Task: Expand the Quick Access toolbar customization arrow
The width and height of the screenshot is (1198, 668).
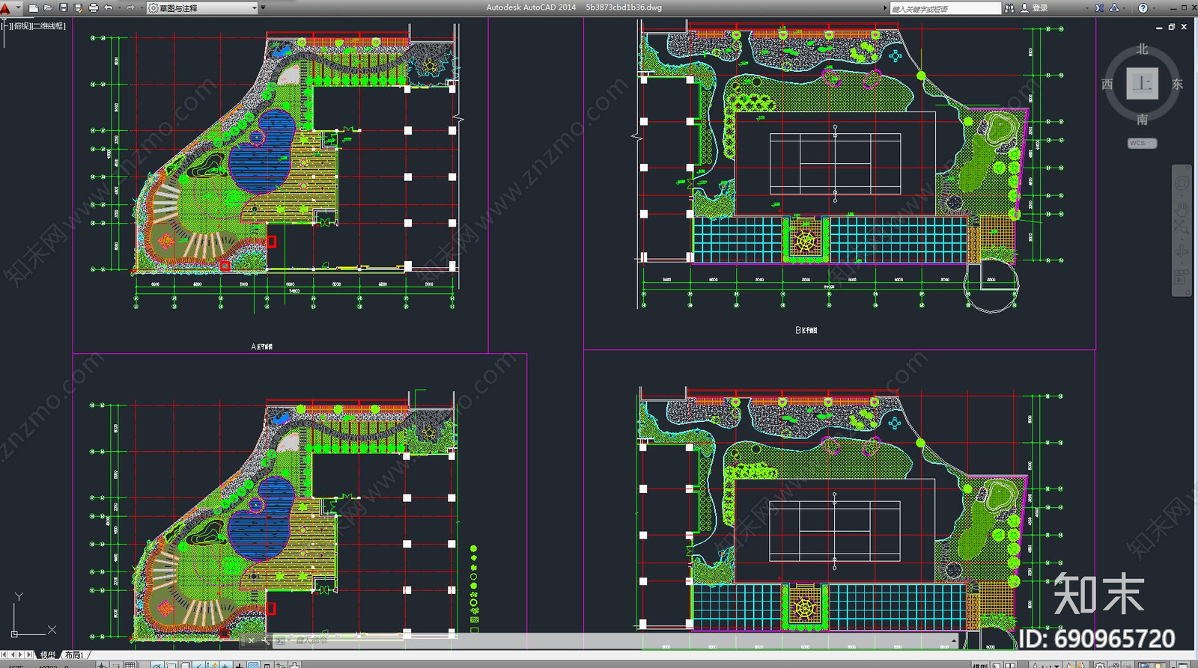Action: 263,7
